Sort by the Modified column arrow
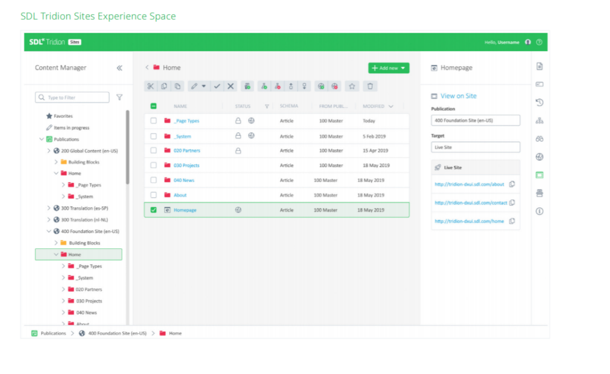The height and width of the screenshot is (374, 610). click(391, 107)
